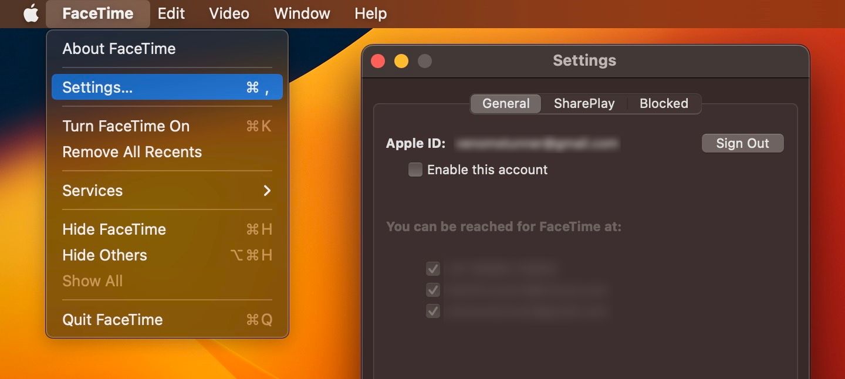The image size is (845, 379).
Task: Switch to the SharePlay tab
Action: (584, 103)
